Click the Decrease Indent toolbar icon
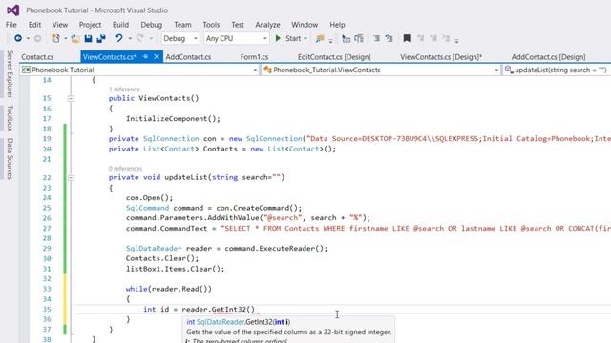 (x=376, y=38)
